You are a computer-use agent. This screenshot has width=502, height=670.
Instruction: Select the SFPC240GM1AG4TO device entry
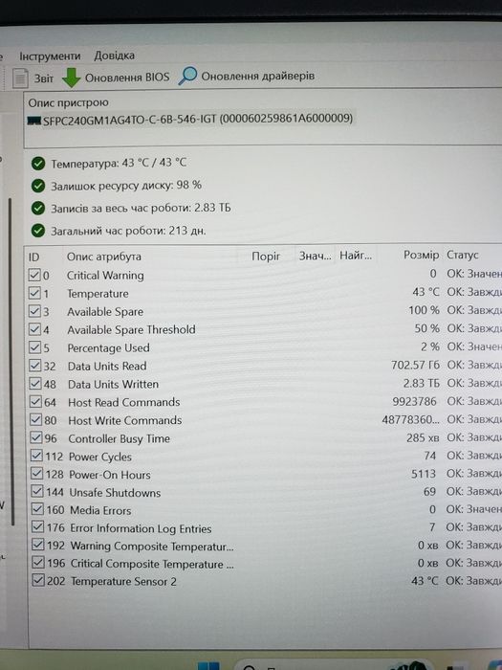click(x=190, y=119)
